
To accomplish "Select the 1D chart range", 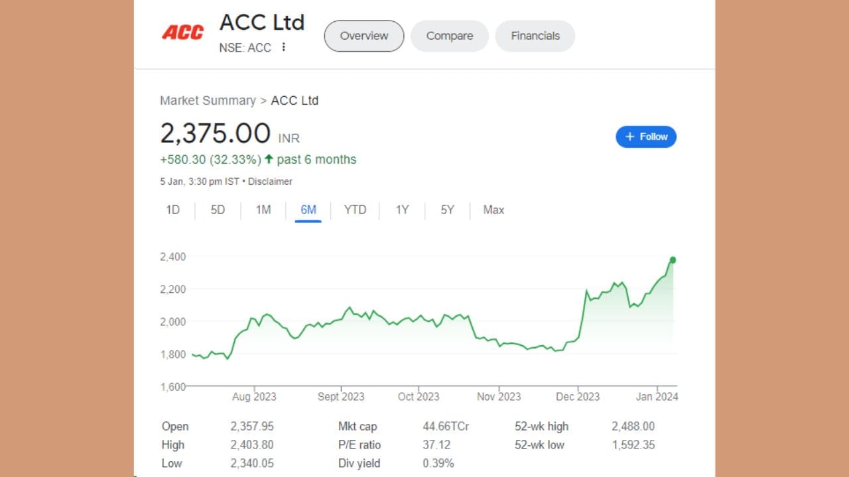I will (x=173, y=209).
